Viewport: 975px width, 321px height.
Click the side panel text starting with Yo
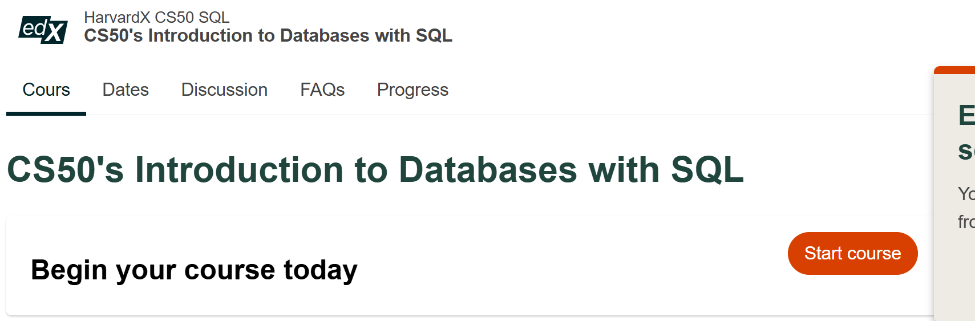tap(966, 194)
